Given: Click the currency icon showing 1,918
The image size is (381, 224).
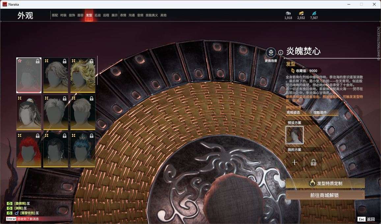Looking at the screenshot, I should (x=288, y=13).
